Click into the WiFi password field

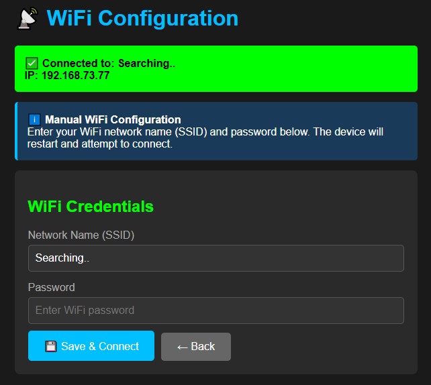[x=215, y=310]
